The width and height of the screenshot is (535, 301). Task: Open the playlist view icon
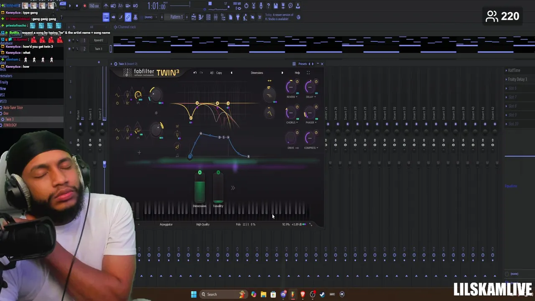194,17
